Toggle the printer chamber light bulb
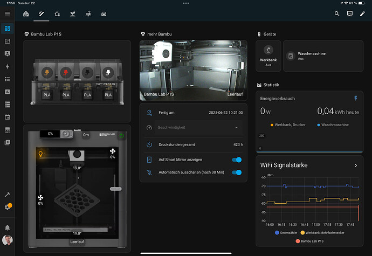This screenshot has width=372, height=256. pyautogui.click(x=40, y=154)
